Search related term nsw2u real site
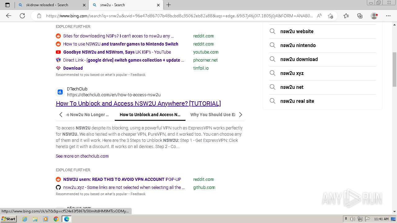The width and height of the screenshot is (397, 223). click(297, 101)
